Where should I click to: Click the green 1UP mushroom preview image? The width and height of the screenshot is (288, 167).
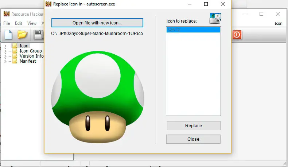pyautogui.click(x=98, y=97)
